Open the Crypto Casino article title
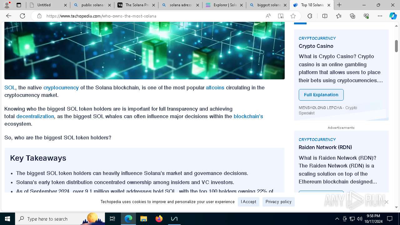400x225 pixels. point(316,46)
